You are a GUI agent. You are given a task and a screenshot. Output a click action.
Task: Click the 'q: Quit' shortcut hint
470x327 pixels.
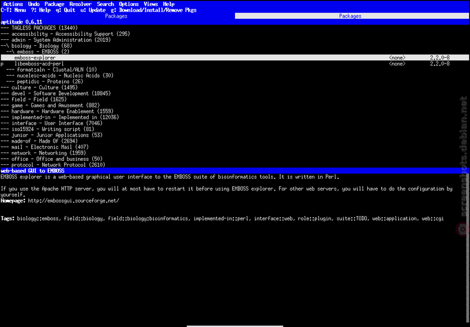65,10
